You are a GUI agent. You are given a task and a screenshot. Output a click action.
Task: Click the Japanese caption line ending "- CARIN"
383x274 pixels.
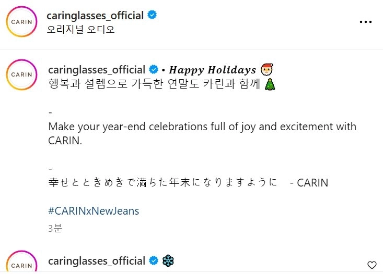coord(188,183)
